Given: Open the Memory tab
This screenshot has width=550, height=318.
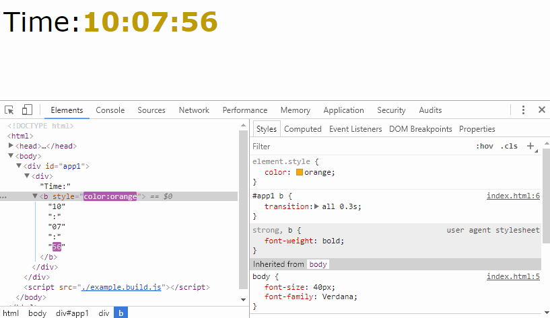Looking at the screenshot, I should coord(296,110).
